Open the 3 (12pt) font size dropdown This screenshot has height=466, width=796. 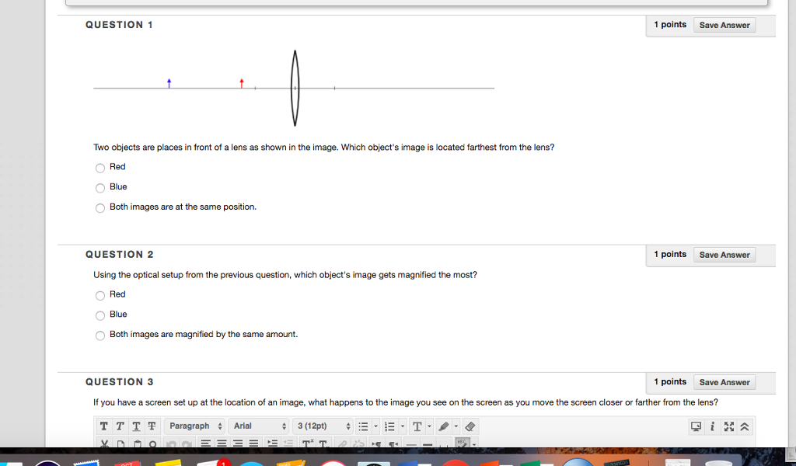point(323,426)
